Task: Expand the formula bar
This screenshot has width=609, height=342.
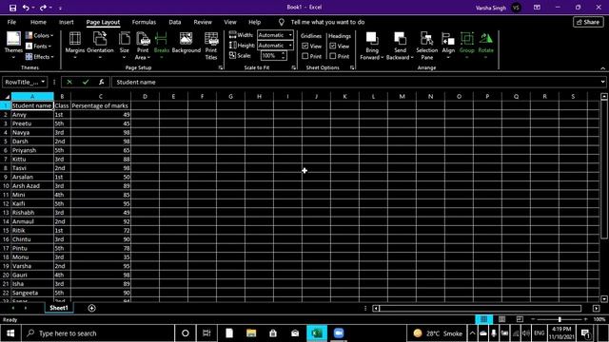Action: click(602, 82)
